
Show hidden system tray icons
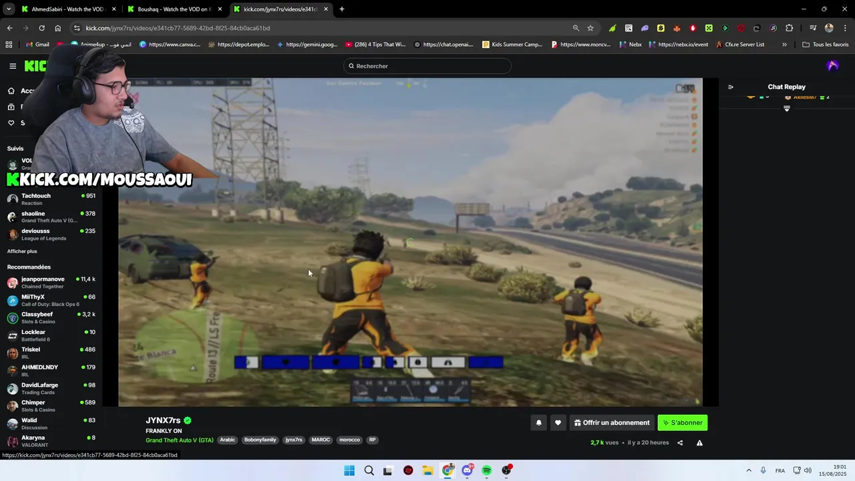748,470
